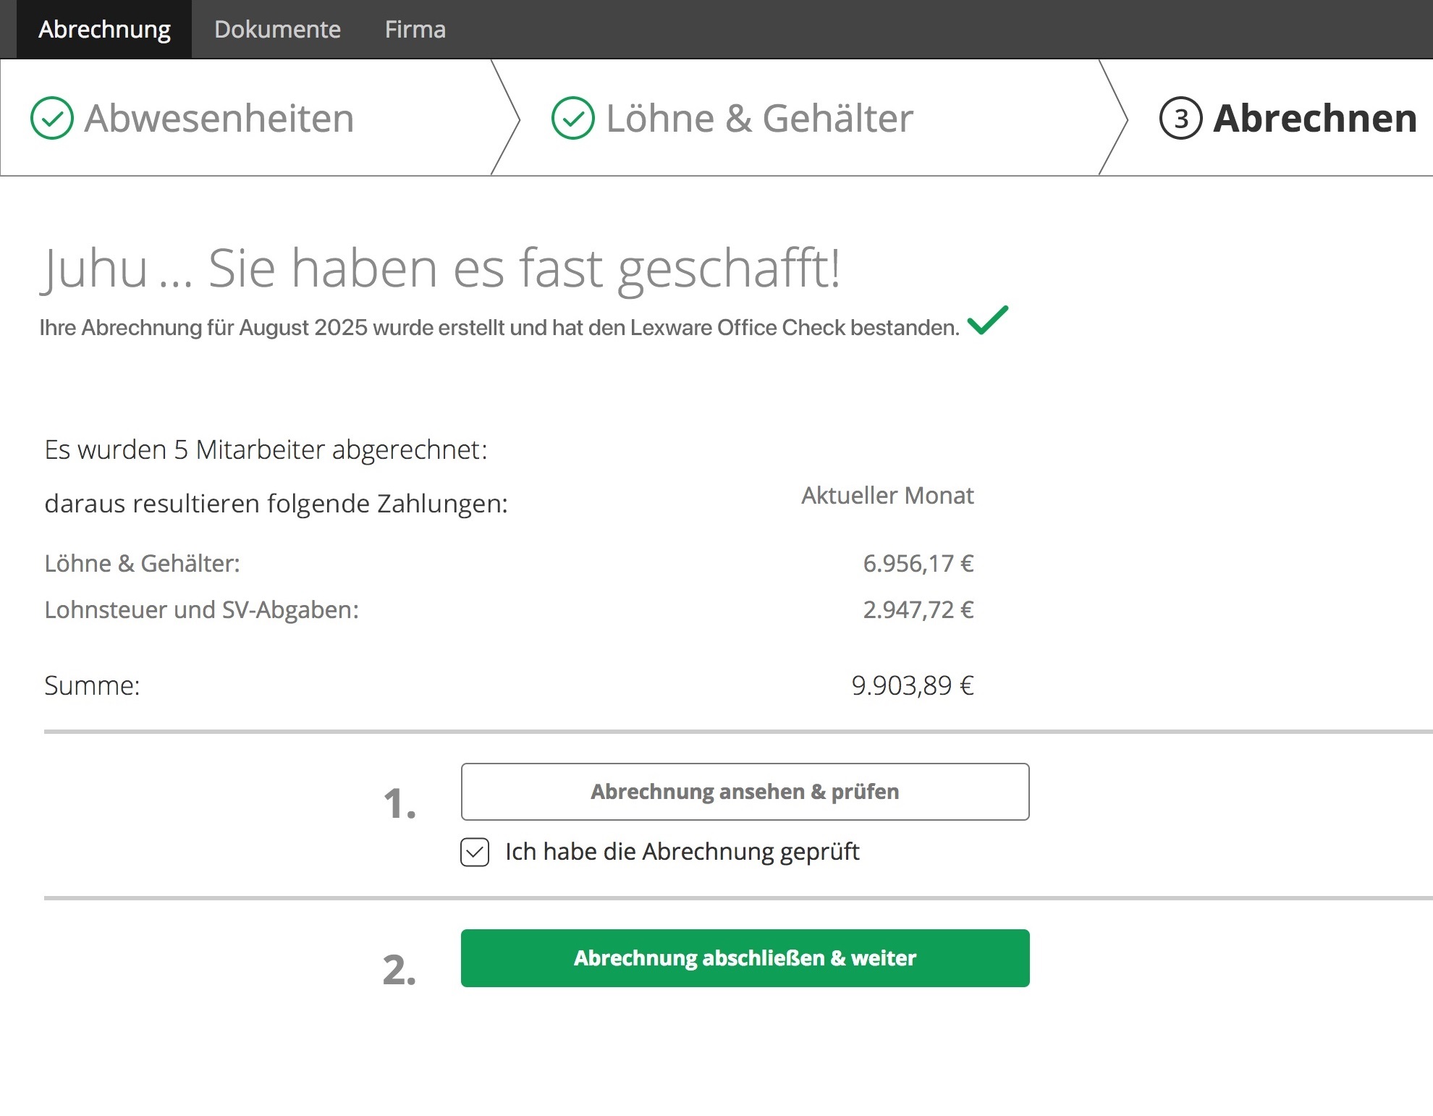Viewport: 1433px width, 1116px height.
Task: Click the Lohnsteuer und SV-Abgaben amount
Action: pyautogui.click(x=918, y=609)
